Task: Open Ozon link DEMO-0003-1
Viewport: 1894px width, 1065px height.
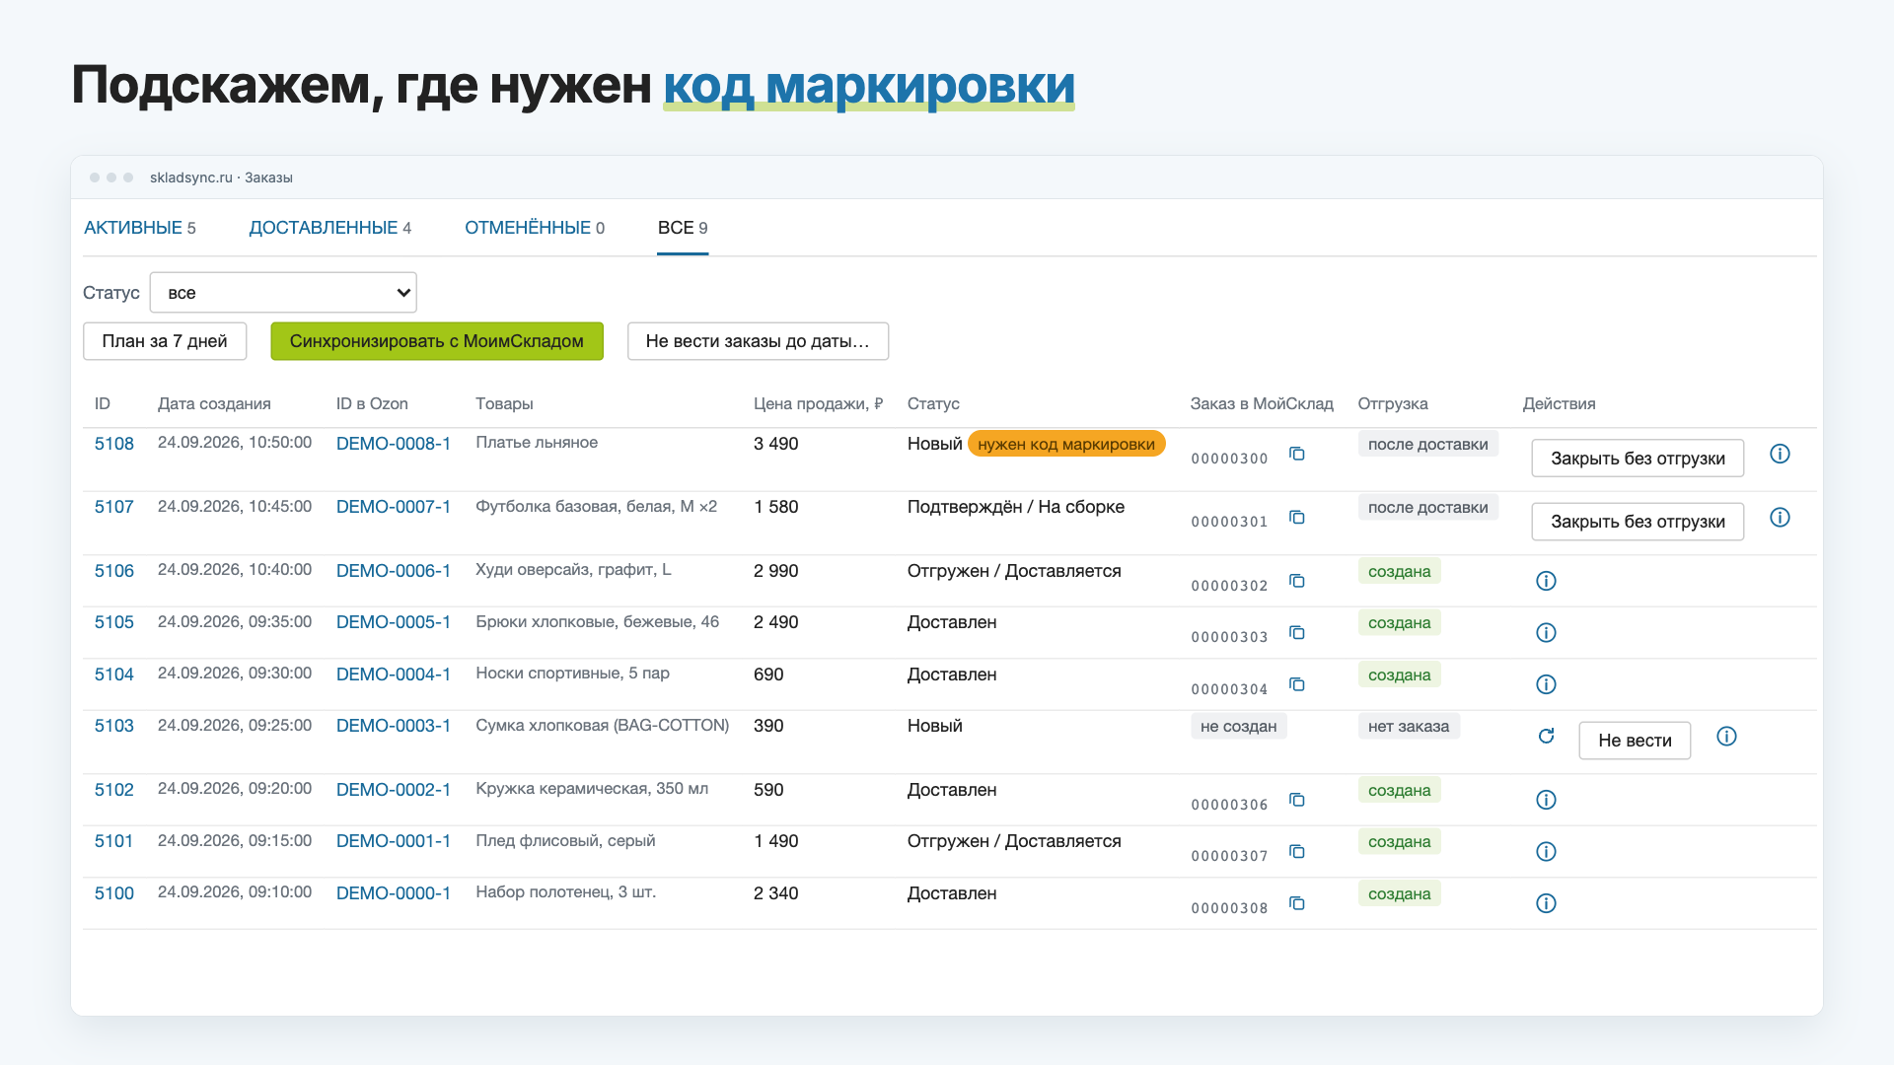Action: 394,726
